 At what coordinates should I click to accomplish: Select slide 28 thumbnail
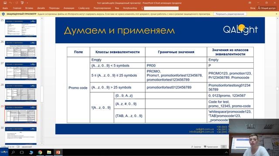[x=21, y=93]
